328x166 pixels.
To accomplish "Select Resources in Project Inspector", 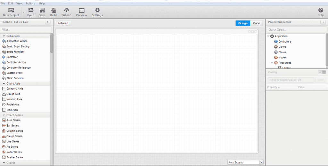I will (283, 63).
